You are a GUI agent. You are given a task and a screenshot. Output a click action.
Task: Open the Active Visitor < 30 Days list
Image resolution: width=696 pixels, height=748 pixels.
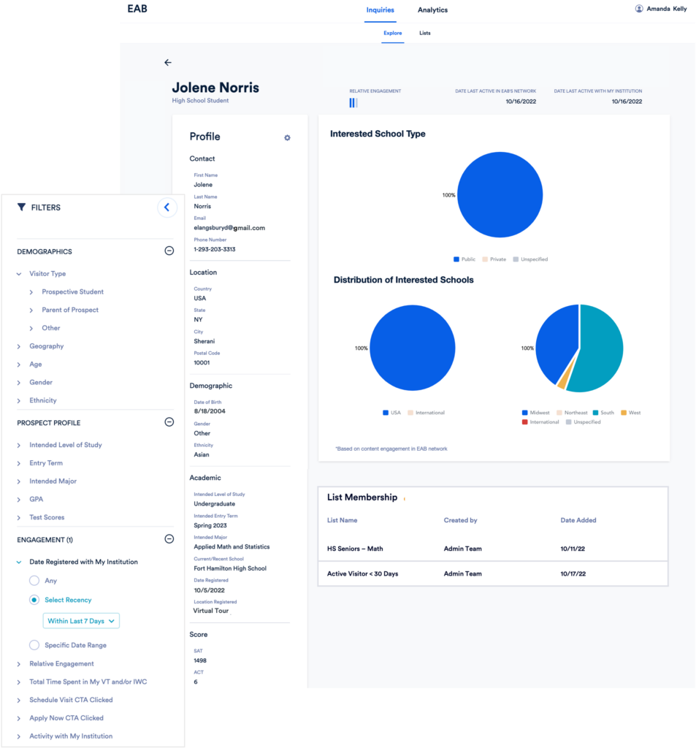(362, 574)
